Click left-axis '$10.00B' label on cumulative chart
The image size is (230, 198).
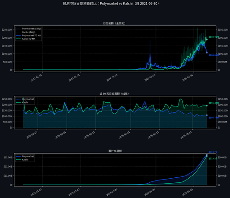point(8,176)
